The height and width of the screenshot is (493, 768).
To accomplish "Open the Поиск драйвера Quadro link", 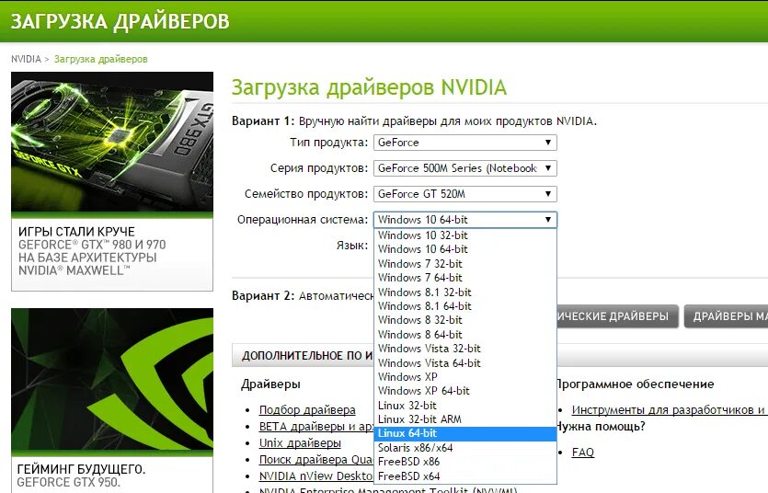I will point(315,460).
